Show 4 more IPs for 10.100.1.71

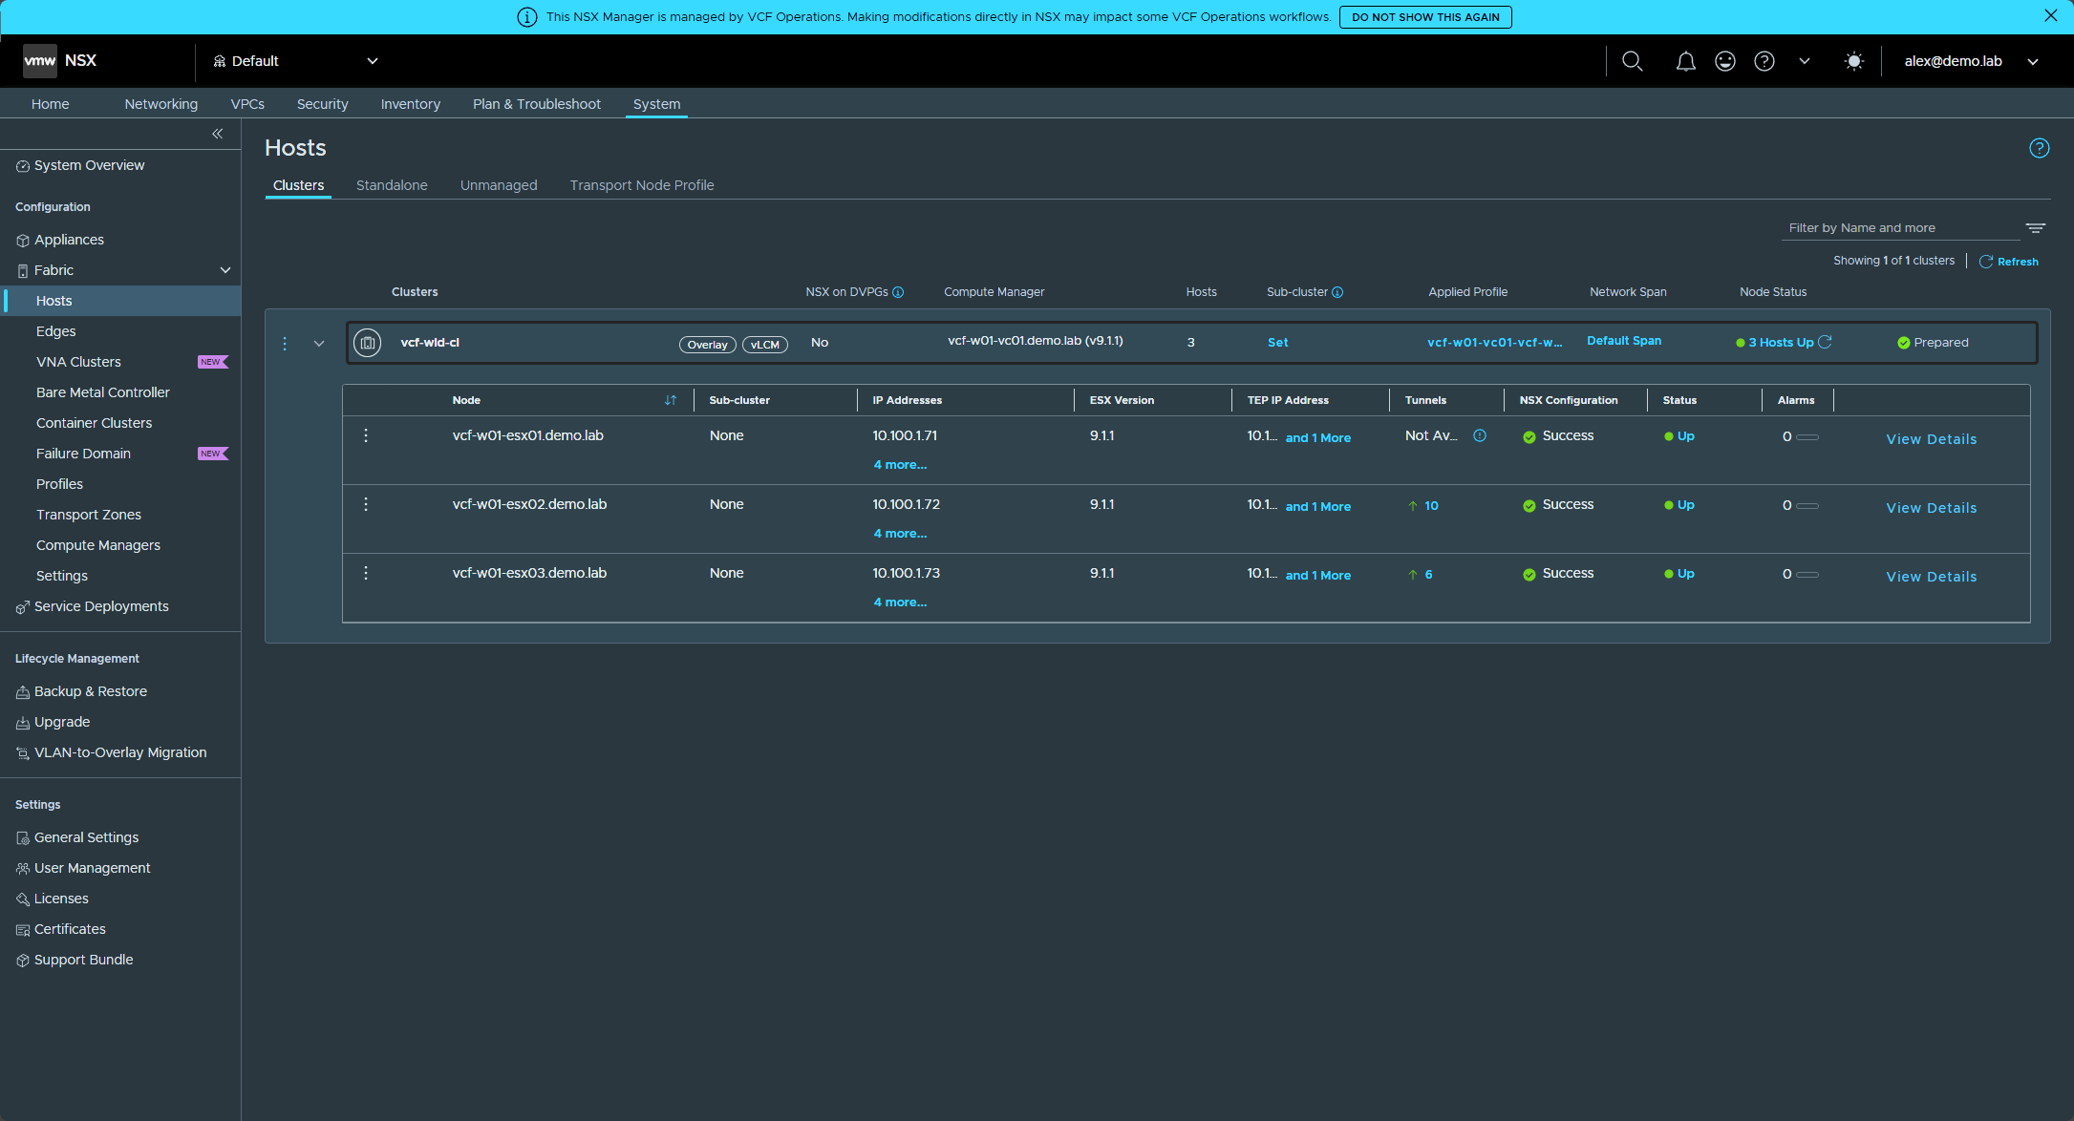click(x=900, y=465)
